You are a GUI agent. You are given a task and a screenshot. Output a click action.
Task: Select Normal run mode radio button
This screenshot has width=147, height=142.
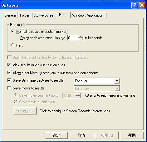pos(13,31)
